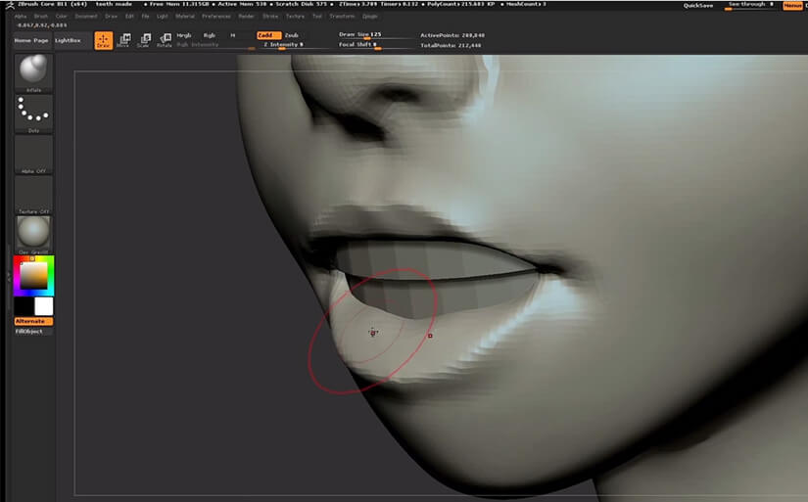Screen dimensions: 808x502
Task: Open the Light menu
Action: 163,17
